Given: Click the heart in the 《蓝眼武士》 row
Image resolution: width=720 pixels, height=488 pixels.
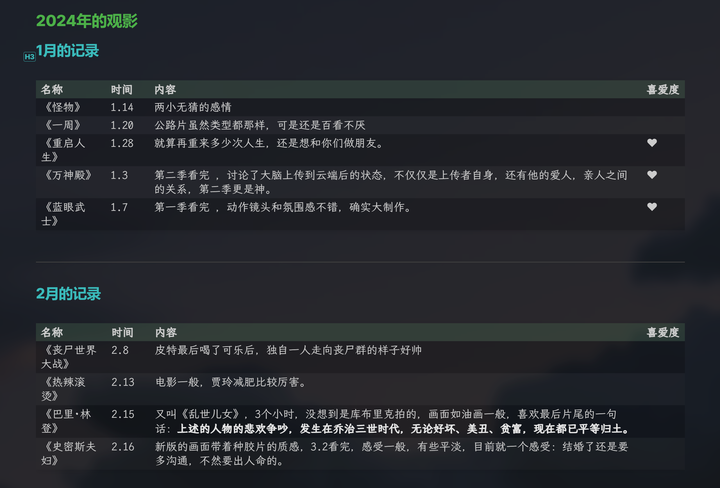Looking at the screenshot, I should (x=652, y=207).
